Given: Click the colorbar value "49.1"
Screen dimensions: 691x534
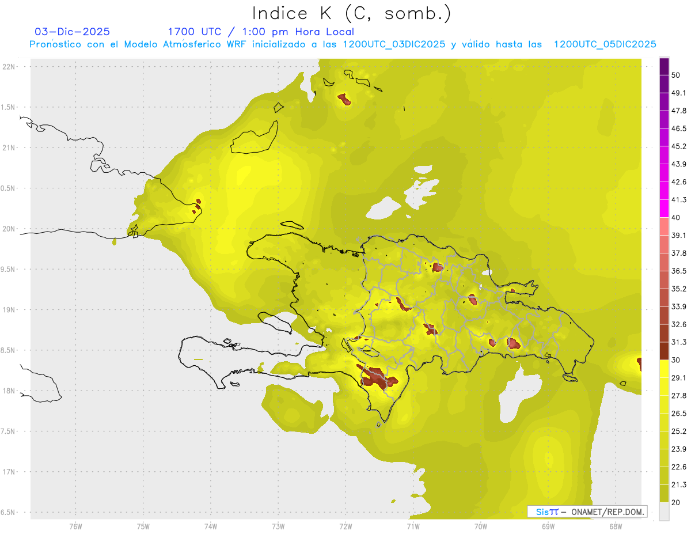Looking at the screenshot, I should coord(678,93).
